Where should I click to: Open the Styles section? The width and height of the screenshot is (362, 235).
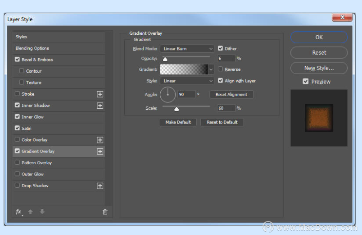59,37
